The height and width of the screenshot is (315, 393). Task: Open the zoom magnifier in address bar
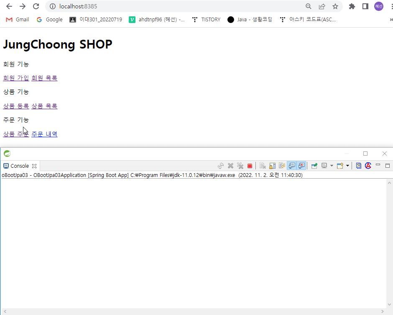pyautogui.click(x=309, y=6)
